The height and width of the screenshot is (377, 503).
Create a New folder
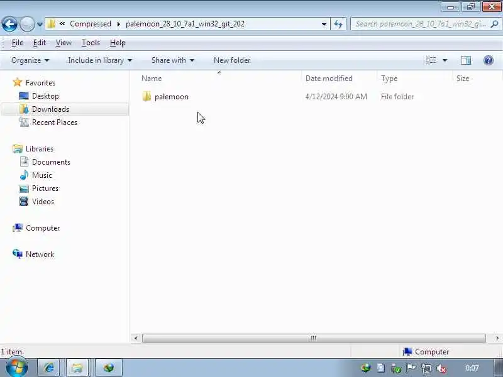tap(232, 60)
